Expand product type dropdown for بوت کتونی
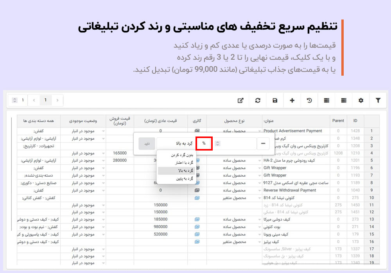Image resolution: width=391 pixels, height=273 pixels. 260,227
